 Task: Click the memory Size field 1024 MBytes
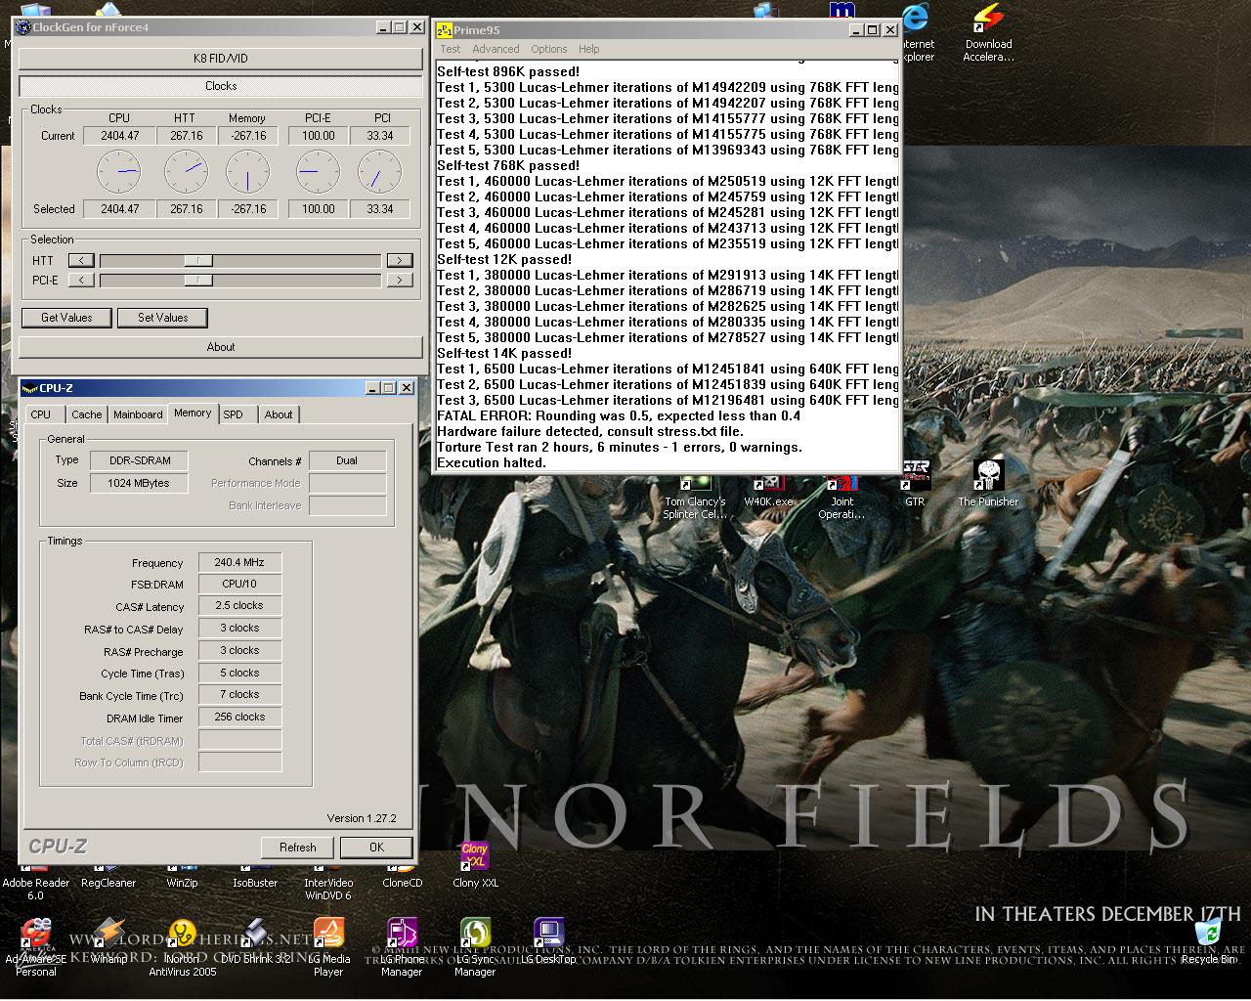pos(140,483)
